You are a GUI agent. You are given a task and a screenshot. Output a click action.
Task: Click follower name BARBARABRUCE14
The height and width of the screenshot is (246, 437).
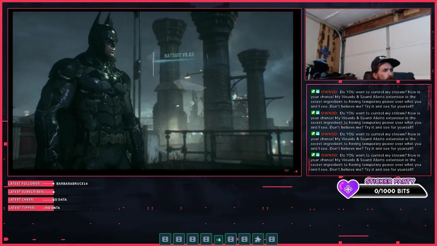point(72,184)
